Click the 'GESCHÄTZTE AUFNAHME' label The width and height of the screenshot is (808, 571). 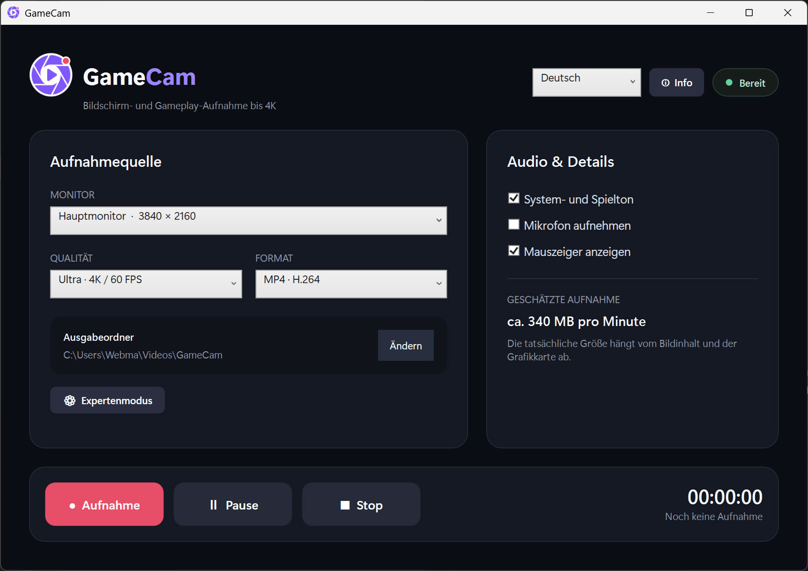point(563,300)
